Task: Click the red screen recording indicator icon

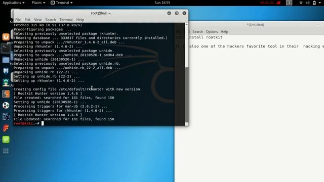Action: [x=278, y=3]
